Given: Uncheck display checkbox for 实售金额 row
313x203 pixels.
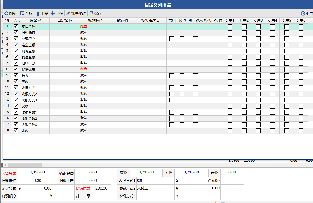Looking at the screenshot, I should click(x=16, y=26).
